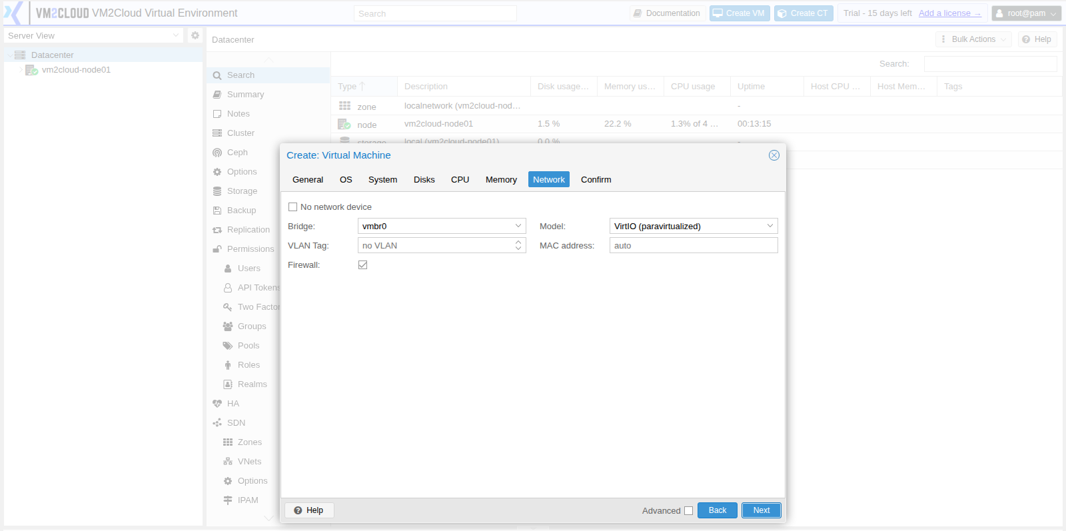Click the Back button
The height and width of the screenshot is (531, 1066).
[x=718, y=510]
